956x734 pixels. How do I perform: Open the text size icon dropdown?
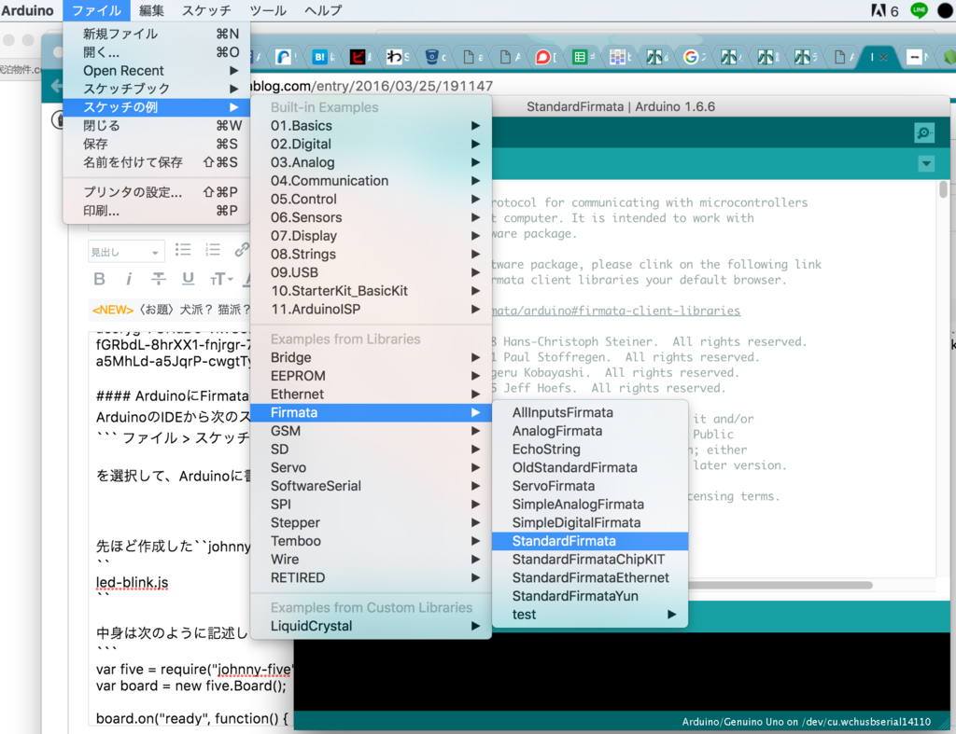(220, 279)
